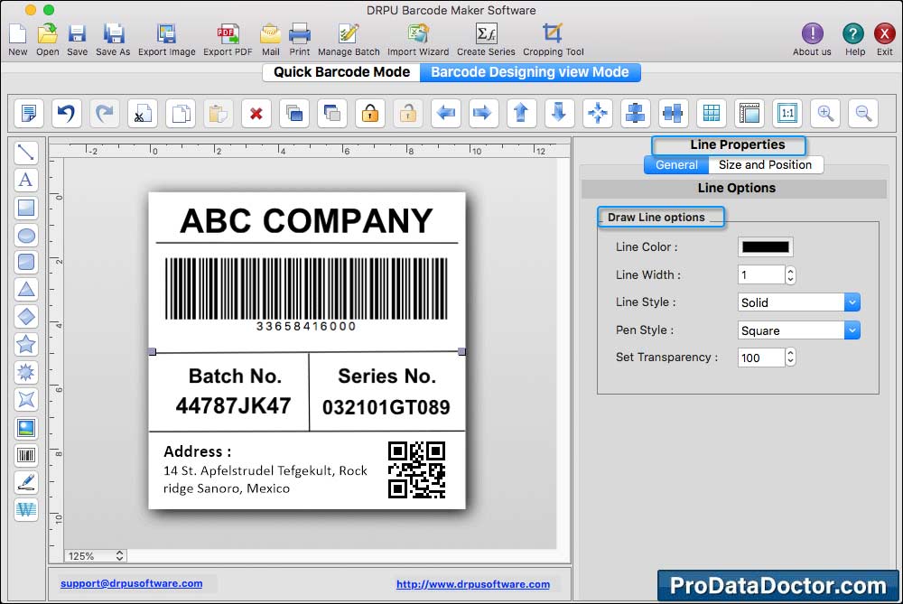Image resolution: width=903 pixels, height=604 pixels.
Task: Open the Create Series tool
Action: point(485,40)
